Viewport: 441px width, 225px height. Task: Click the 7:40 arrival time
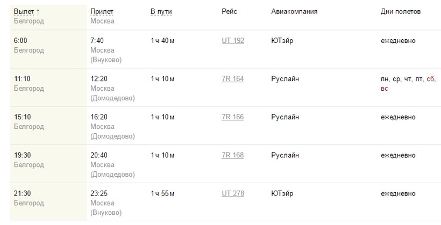click(x=98, y=41)
